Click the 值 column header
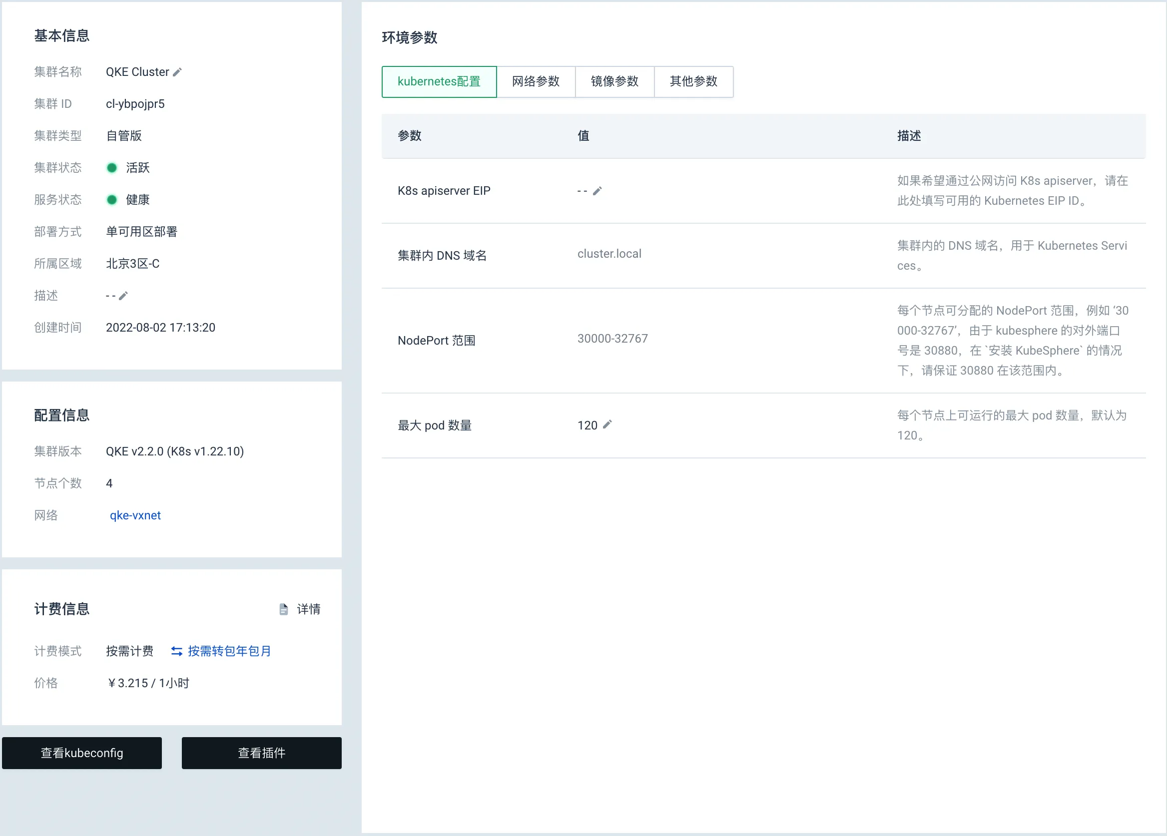This screenshot has width=1167, height=836. tap(583, 136)
